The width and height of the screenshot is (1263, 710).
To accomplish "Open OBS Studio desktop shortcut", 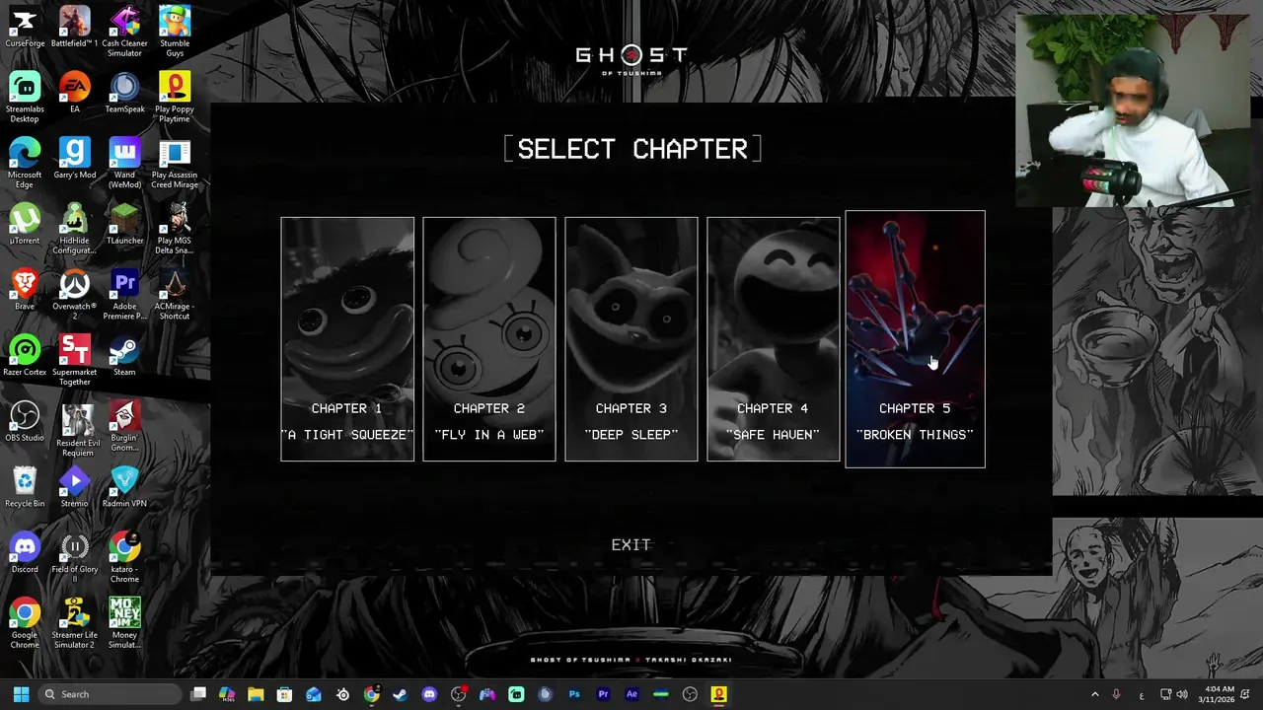I will pyautogui.click(x=25, y=422).
